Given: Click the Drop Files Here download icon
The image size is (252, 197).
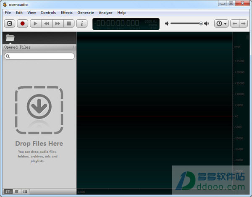Looking at the screenshot, I should coord(39,107).
